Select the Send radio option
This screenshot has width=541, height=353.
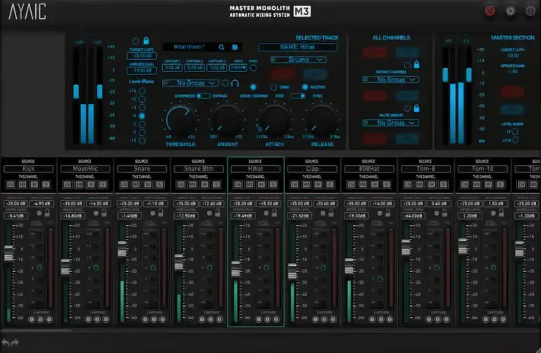(274, 87)
